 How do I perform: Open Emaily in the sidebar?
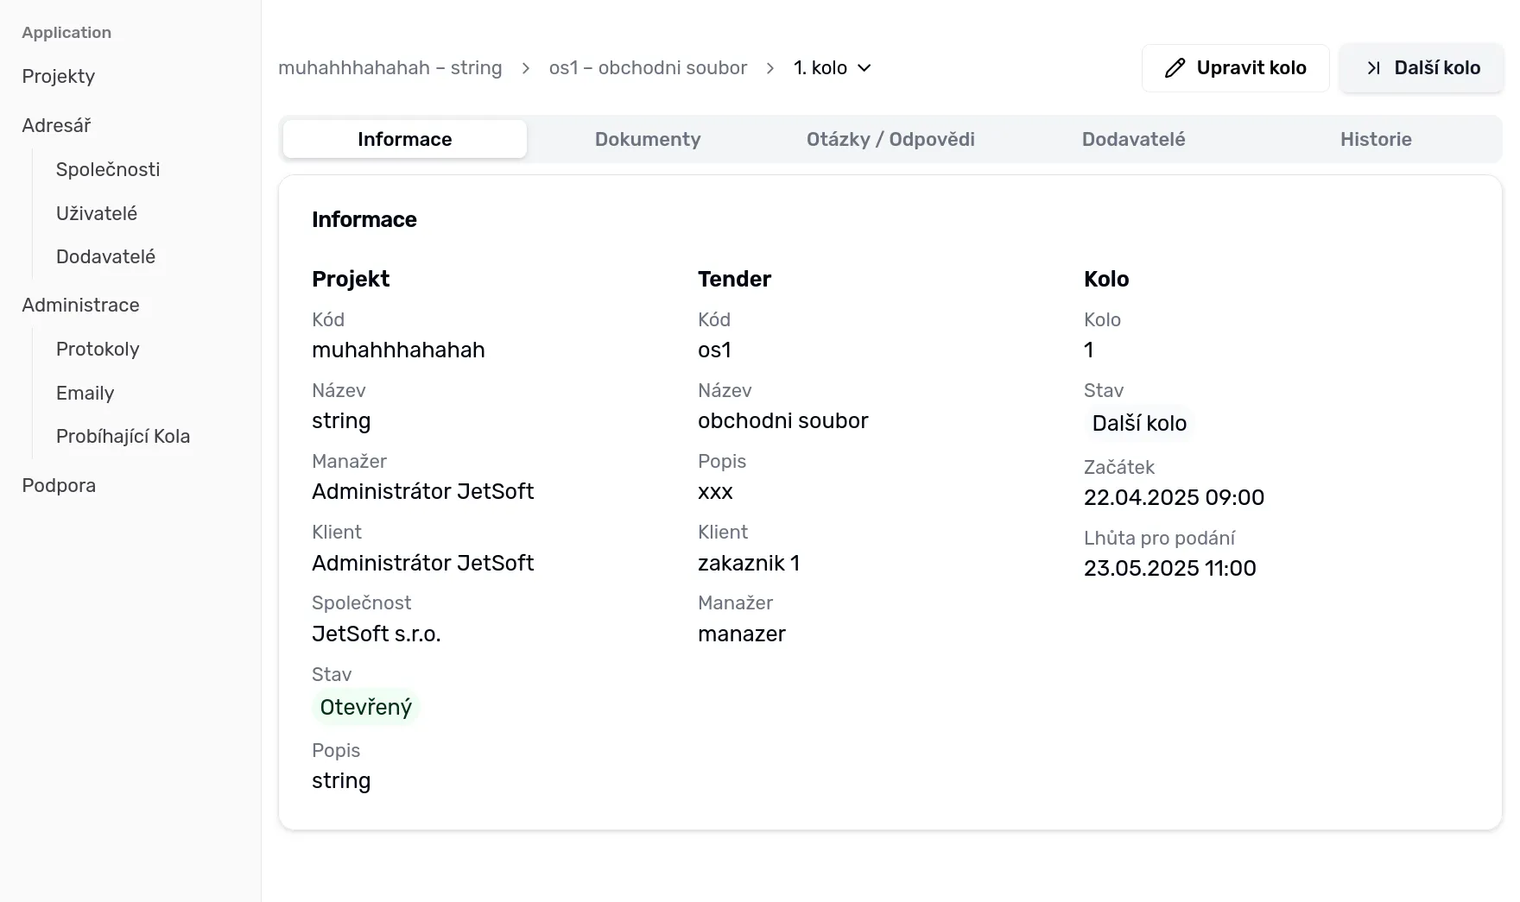[85, 393]
